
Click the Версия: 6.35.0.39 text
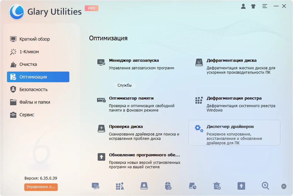[41, 178]
